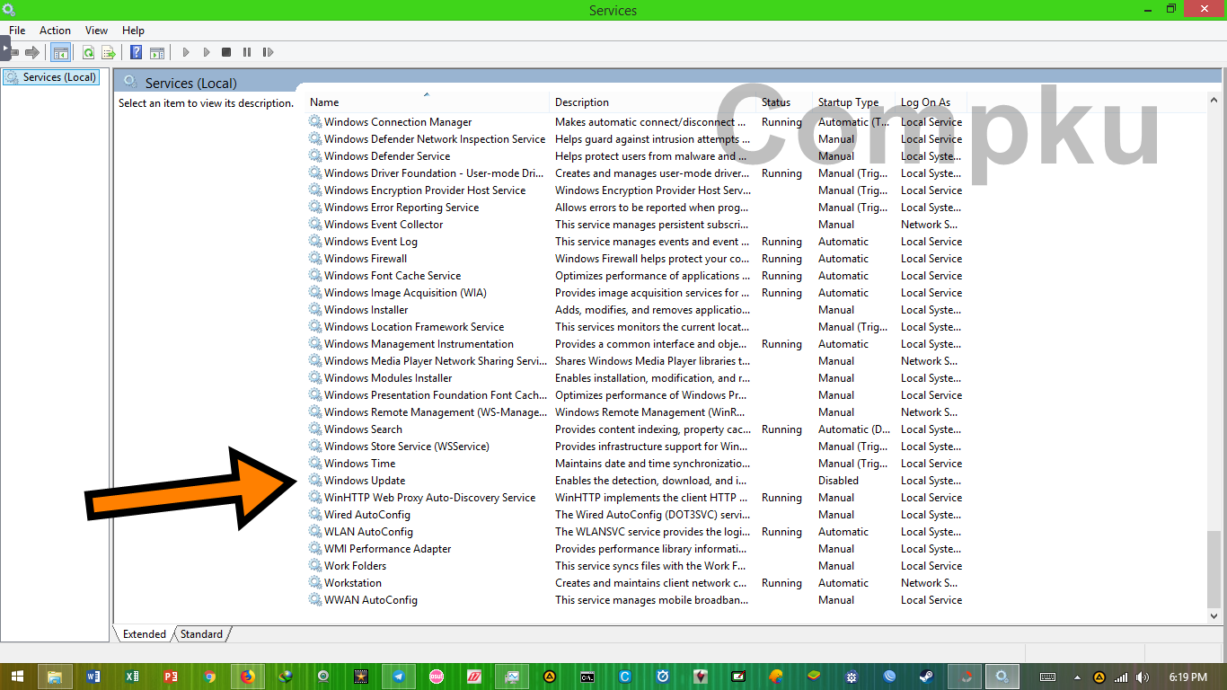
Task: Click the Stop Service toolbar button
Action: coord(226,52)
